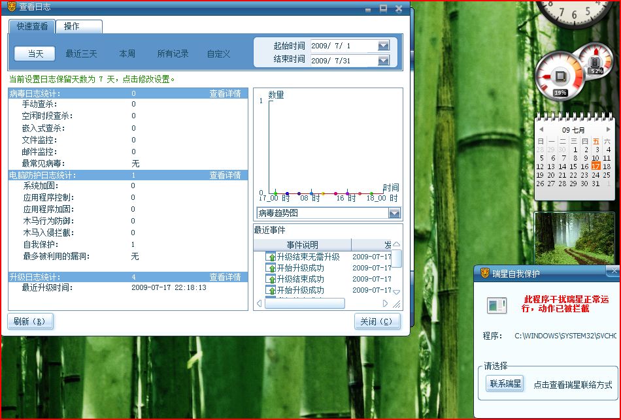621x420 pixels.
Task: Select the 所有记录 time range
Action: pyautogui.click(x=173, y=54)
